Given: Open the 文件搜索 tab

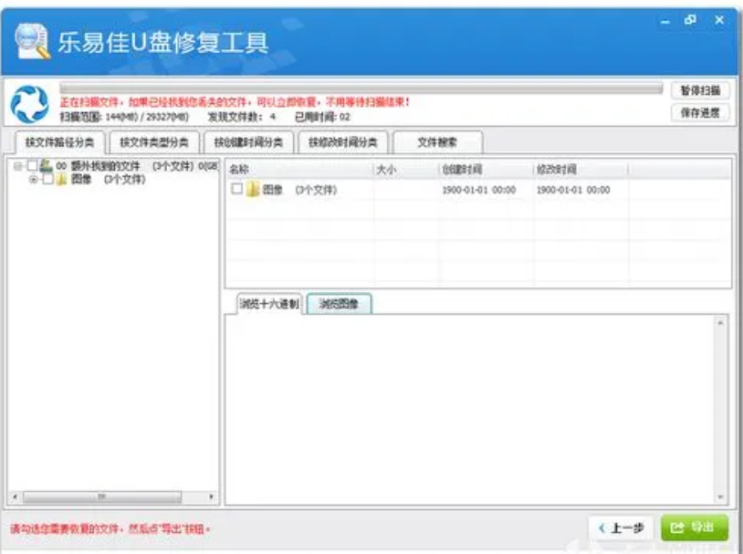Looking at the screenshot, I should pyautogui.click(x=437, y=141).
